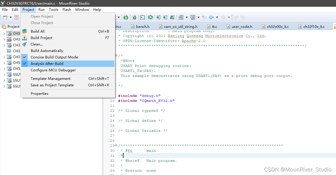Screen dimensions: 336x175
Task: Select Build Project menu entry
Action: (x=68, y=38)
